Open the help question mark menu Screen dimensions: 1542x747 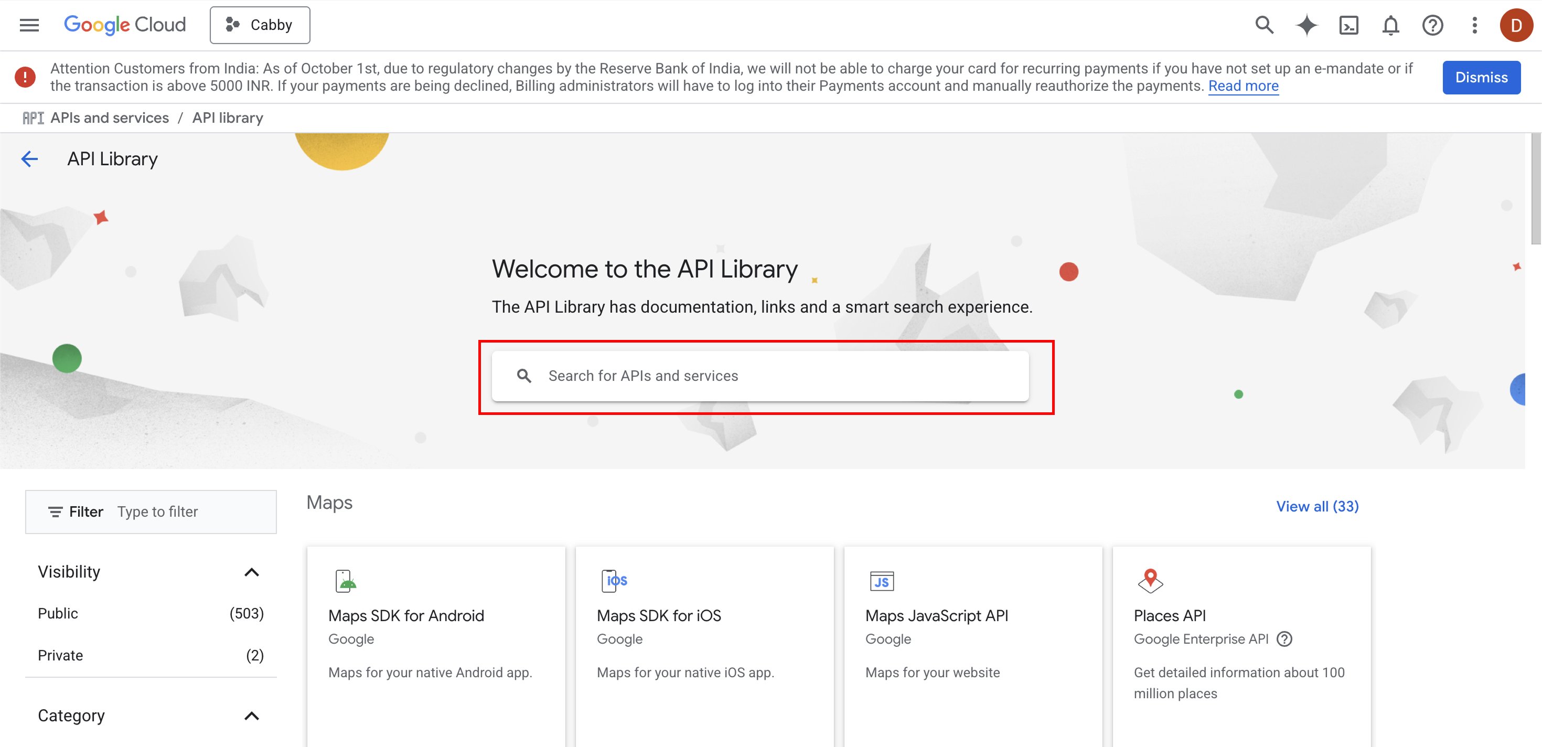point(1432,25)
